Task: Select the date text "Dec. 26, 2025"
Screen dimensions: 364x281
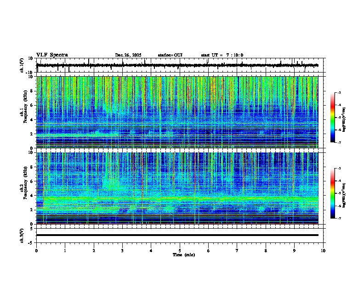Action: pyautogui.click(x=128, y=55)
